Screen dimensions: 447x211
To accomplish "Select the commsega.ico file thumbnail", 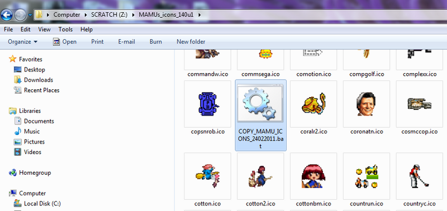I will [260, 60].
